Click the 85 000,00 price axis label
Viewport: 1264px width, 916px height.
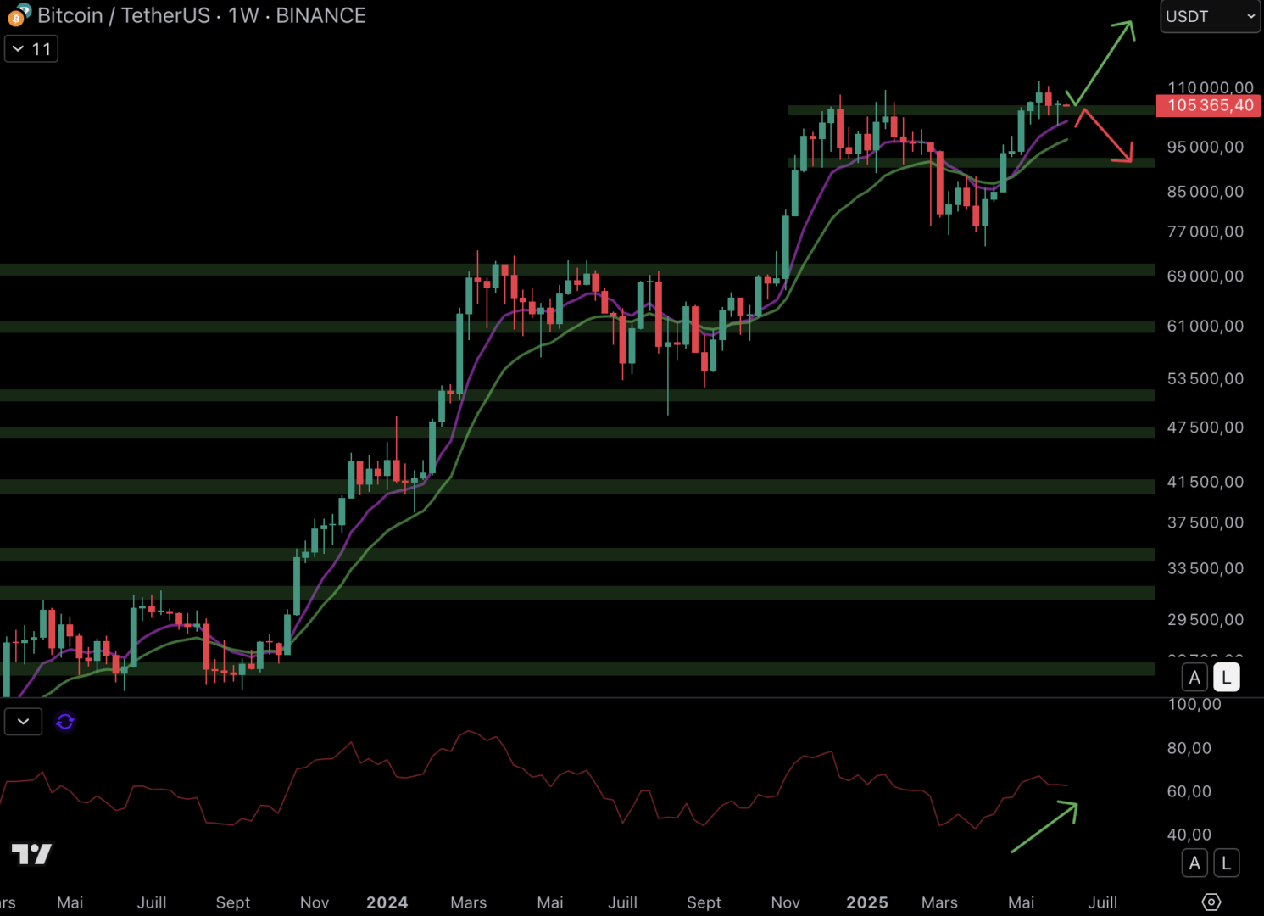[x=1206, y=192]
